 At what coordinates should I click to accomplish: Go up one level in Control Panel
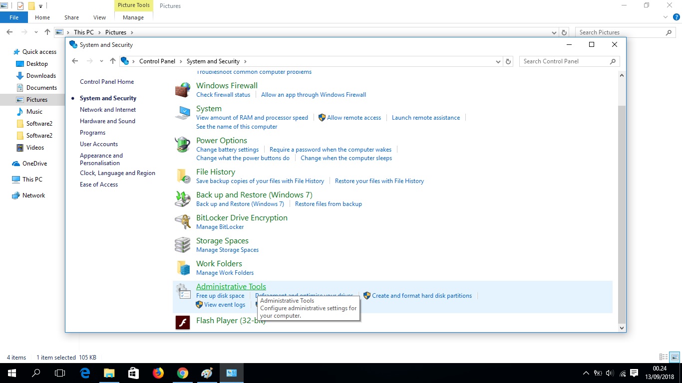coord(113,61)
